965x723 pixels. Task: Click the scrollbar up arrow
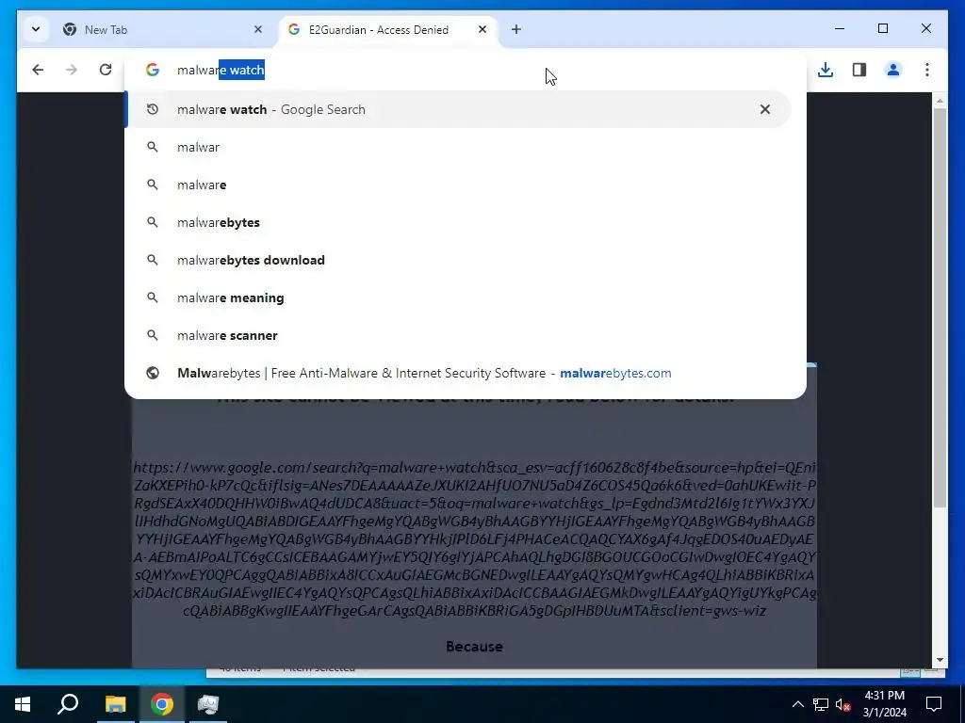pos(940,101)
